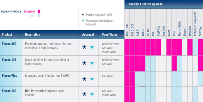Click the Membrane Manufacturer Approval legend star
Screen dimensions: 203x102
click(83, 21)
